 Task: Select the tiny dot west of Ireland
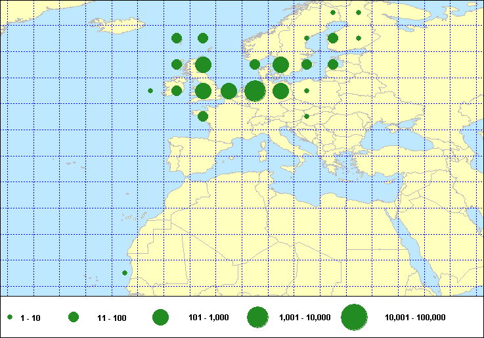click(x=150, y=91)
